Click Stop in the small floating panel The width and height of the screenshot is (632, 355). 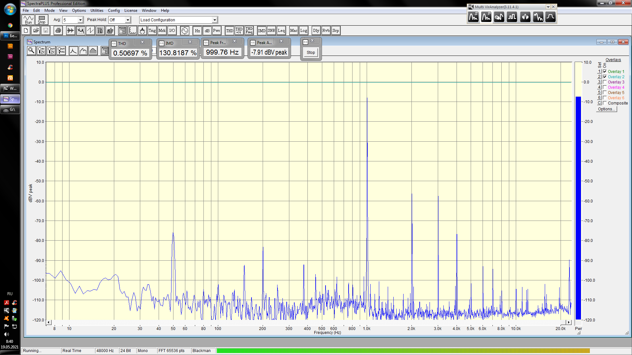point(311,53)
